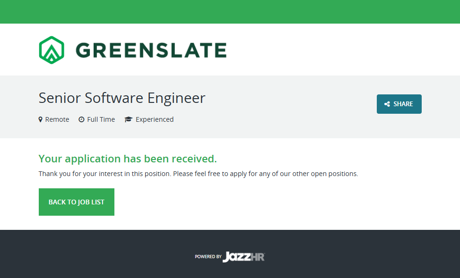Click the location pin icon beside Remote
The height and width of the screenshot is (278, 460).
click(x=41, y=119)
